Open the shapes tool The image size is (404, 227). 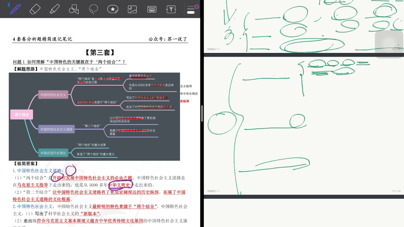coord(74,9)
